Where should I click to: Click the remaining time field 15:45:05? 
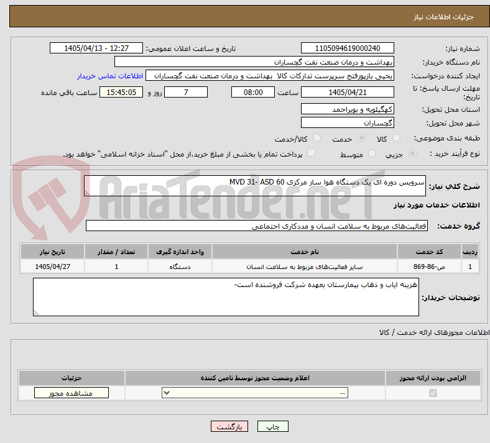tap(121, 93)
